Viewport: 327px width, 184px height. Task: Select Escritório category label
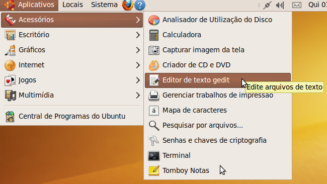coord(34,35)
